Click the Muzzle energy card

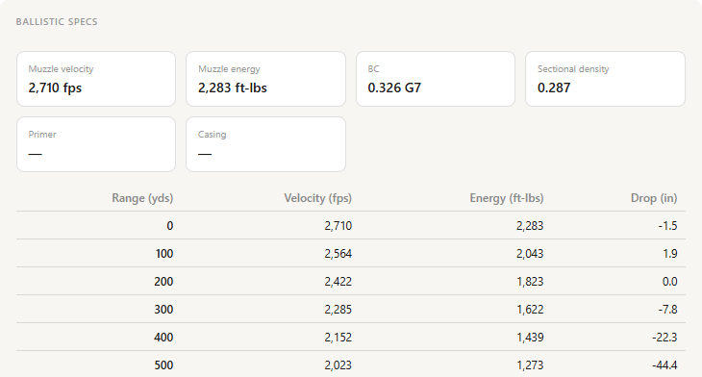point(266,79)
